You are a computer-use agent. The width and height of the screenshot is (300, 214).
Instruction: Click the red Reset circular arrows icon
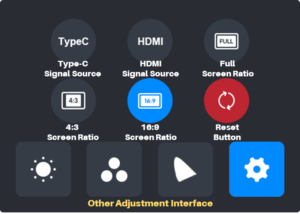[227, 101]
